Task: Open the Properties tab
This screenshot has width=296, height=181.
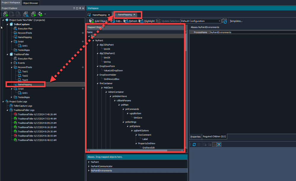Action: tap(195, 137)
